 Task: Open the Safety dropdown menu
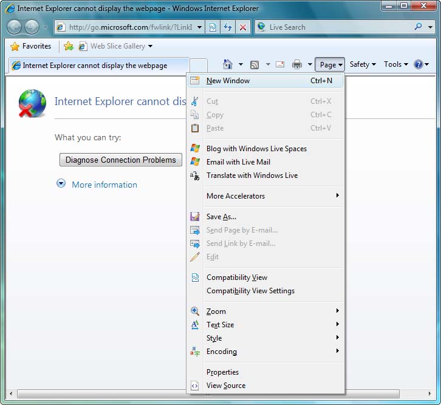pyautogui.click(x=363, y=64)
